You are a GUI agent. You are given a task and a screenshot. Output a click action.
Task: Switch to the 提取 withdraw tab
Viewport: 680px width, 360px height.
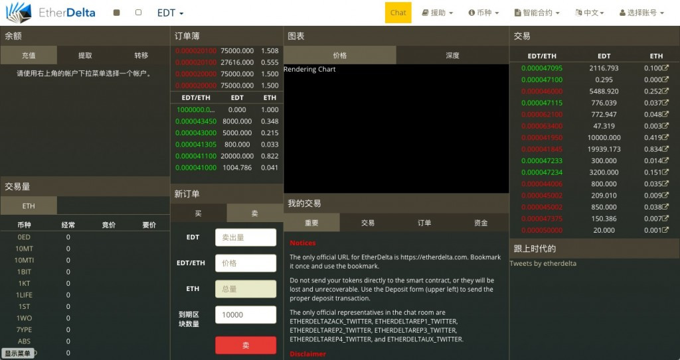point(85,56)
